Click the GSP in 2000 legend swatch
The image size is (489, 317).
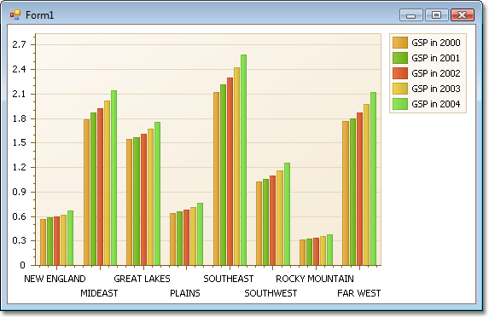pyautogui.click(x=400, y=43)
